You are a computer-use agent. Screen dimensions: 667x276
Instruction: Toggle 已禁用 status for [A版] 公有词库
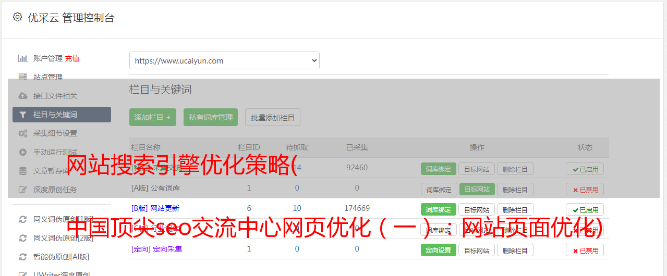pos(585,189)
